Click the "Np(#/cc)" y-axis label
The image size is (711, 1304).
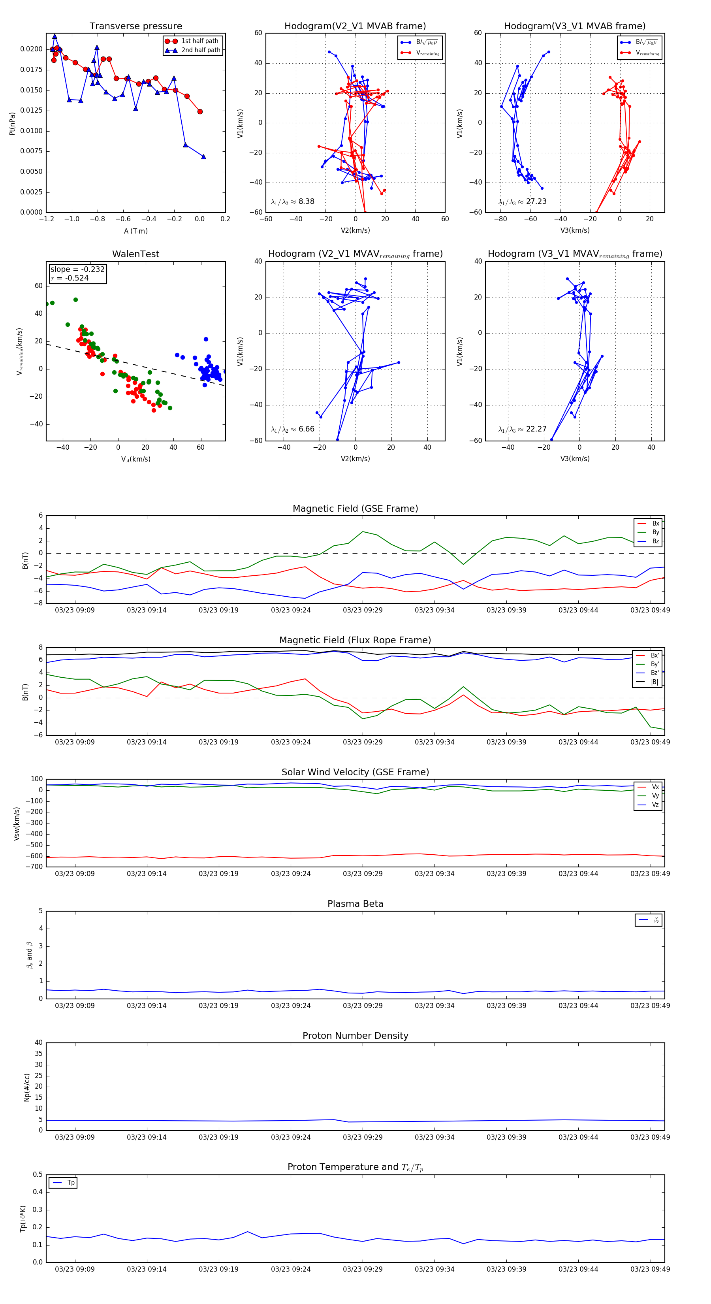click(27, 1087)
